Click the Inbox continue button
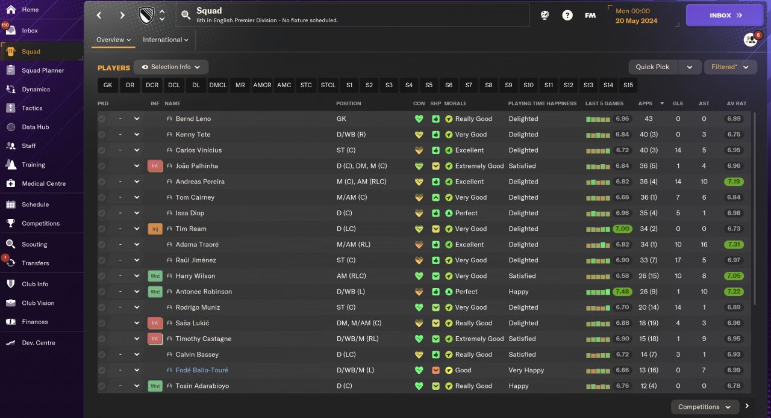Viewport: 771px width, 418px height. pos(724,16)
